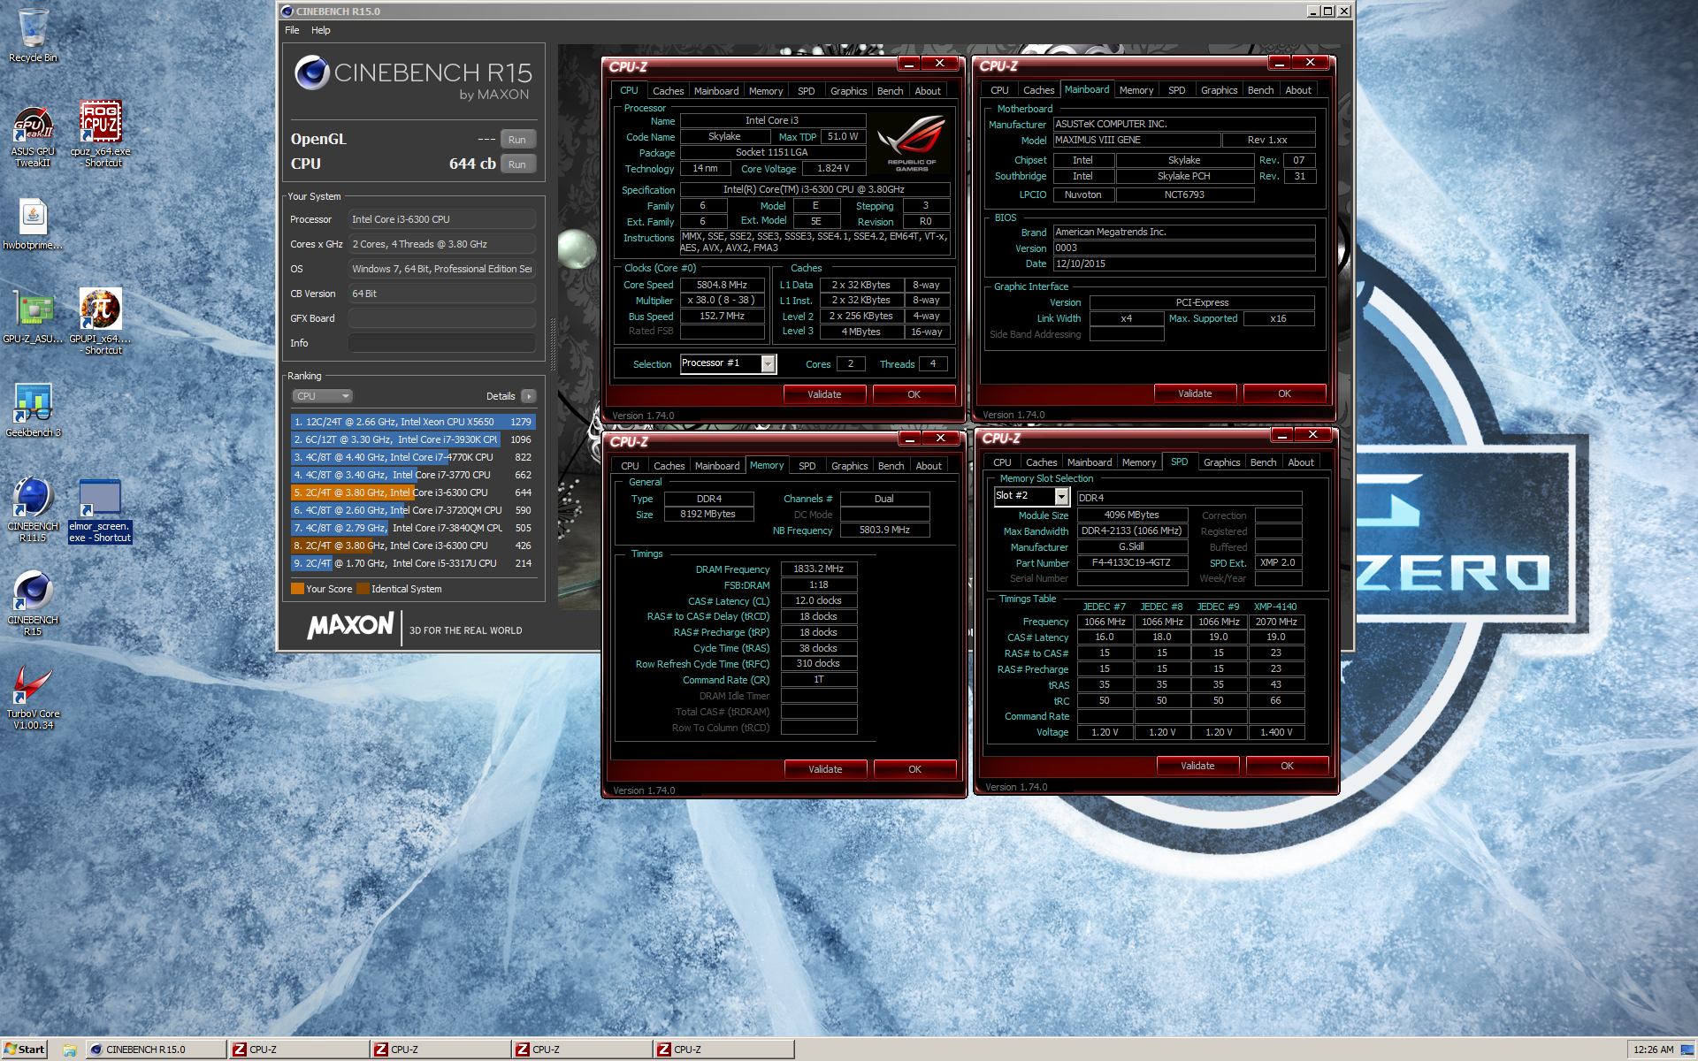Click OK in the Memory CPU-Z window
Image resolution: width=1698 pixels, height=1061 pixels.
pos(914,769)
